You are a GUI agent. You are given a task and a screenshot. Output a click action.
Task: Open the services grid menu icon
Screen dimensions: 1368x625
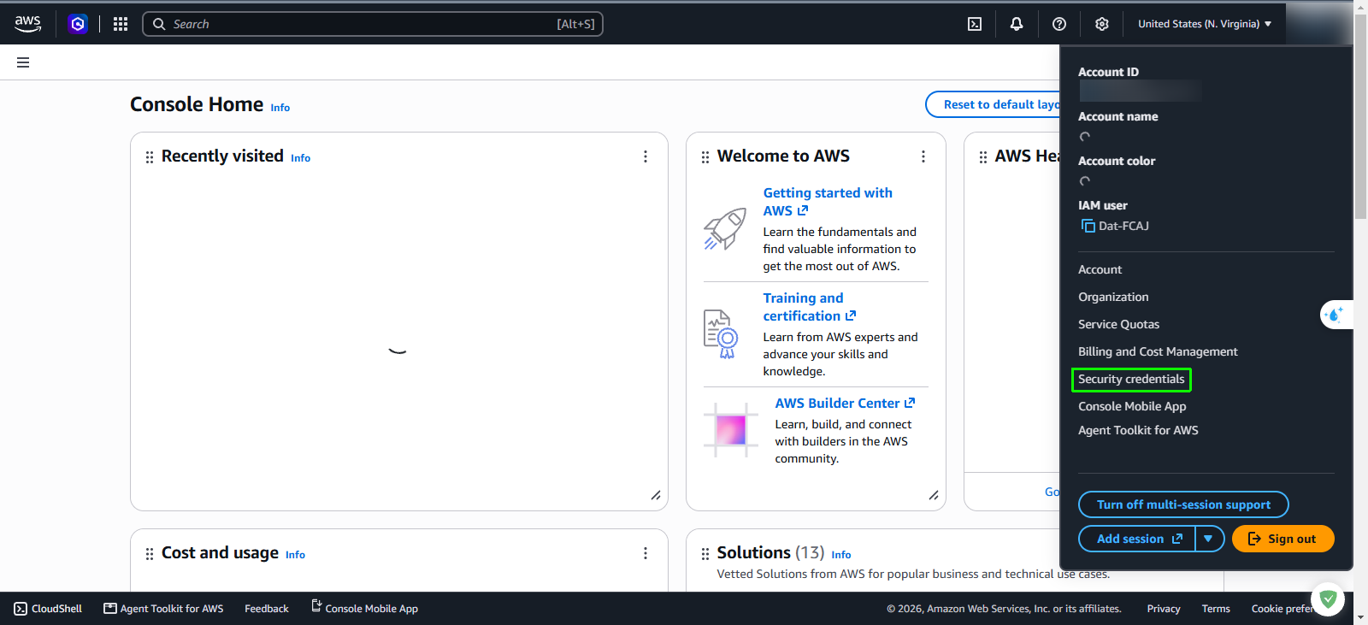pyautogui.click(x=121, y=24)
